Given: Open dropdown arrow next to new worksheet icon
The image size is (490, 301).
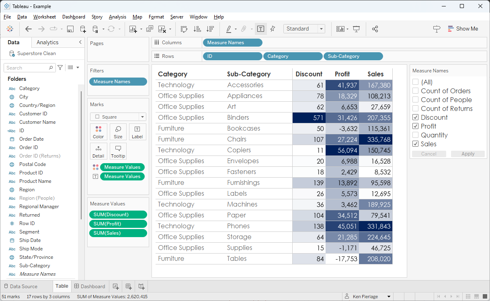Looking at the screenshot, I should coord(141,29).
